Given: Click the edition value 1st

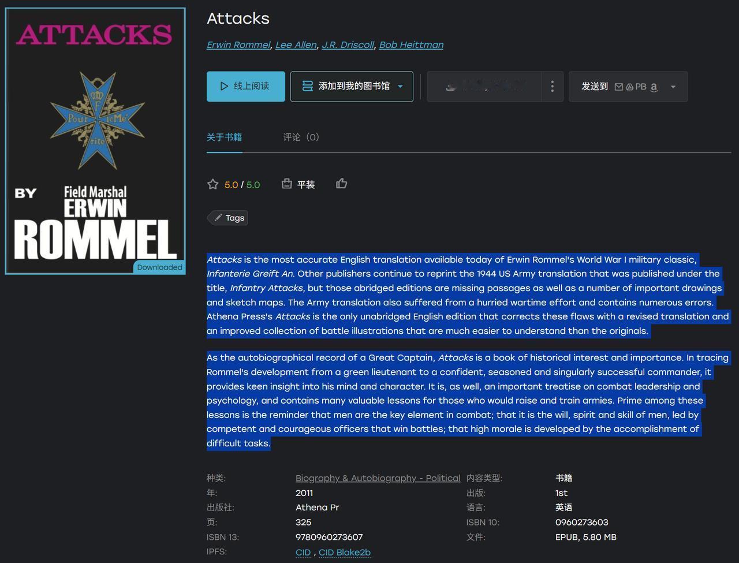Looking at the screenshot, I should tap(562, 493).
